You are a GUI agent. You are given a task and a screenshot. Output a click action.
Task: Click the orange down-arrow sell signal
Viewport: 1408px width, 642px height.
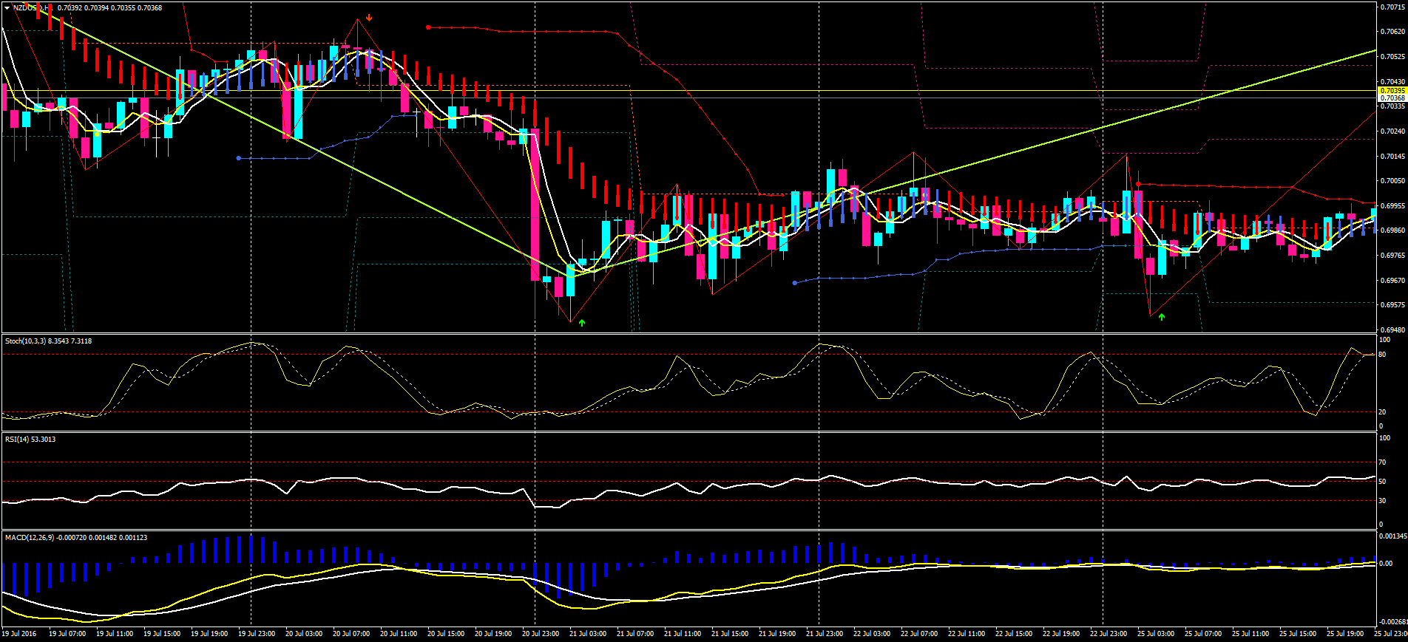(x=369, y=17)
